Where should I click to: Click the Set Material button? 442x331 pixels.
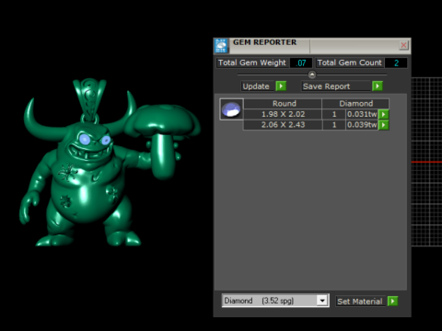360,302
